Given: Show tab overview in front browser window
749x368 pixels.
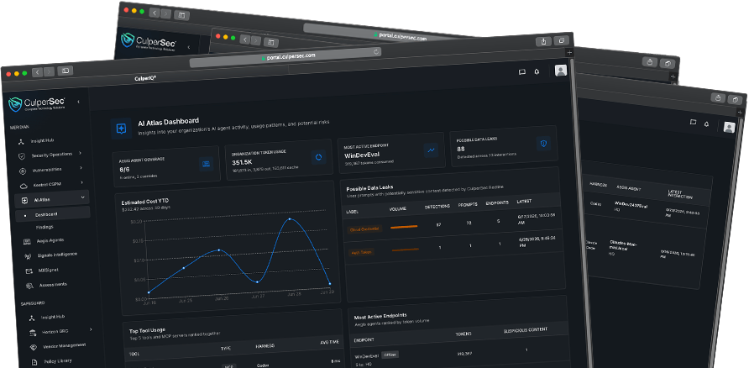Looking at the screenshot, I should click(562, 40).
